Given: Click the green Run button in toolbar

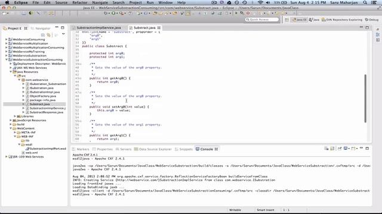Looking at the screenshot, I should point(113,13).
